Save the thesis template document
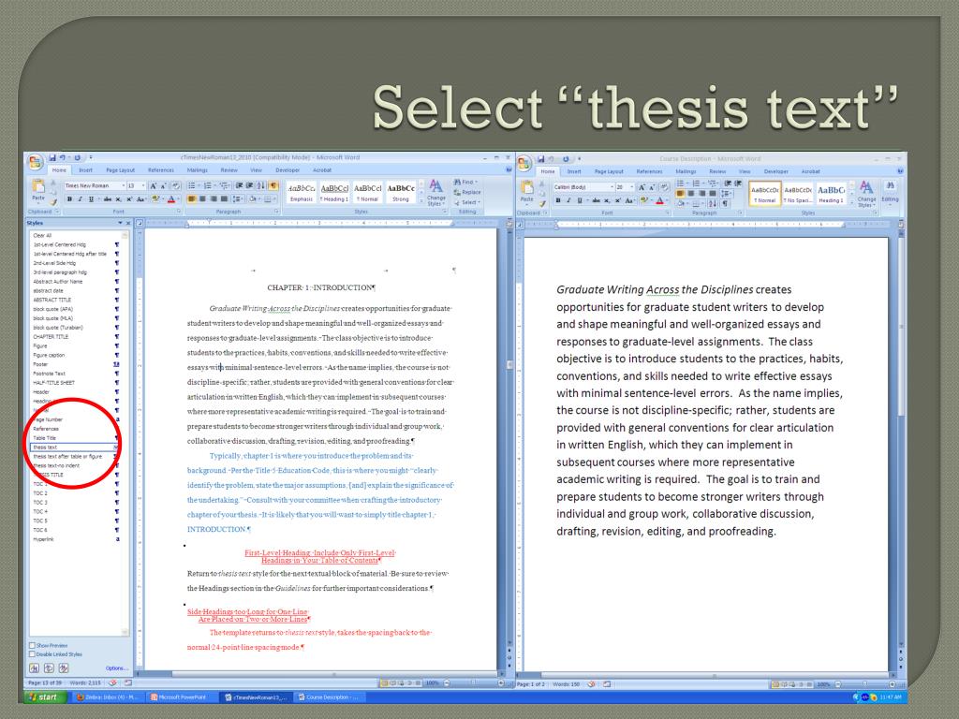Screen dimensions: 959x719 pos(52,157)
